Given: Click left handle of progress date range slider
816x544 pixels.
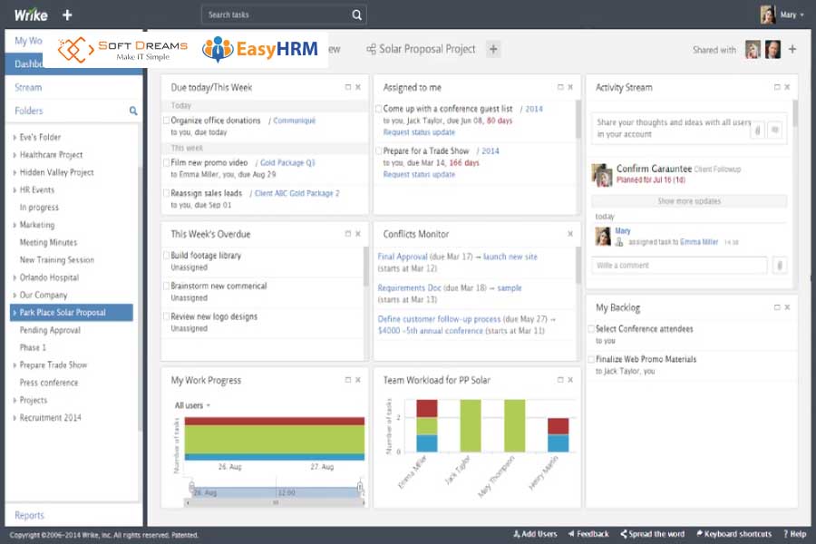Looking at the screenshot, I should [x=191, y=488].
